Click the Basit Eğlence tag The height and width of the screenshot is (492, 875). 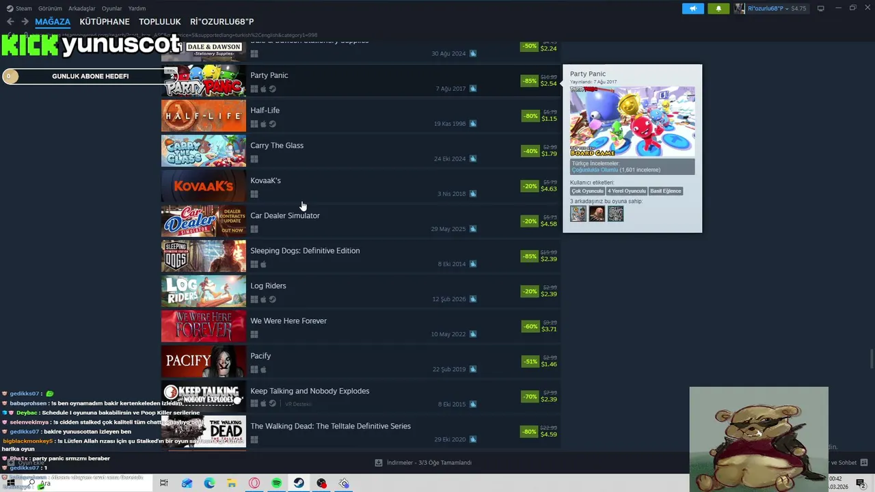[666, 191]
